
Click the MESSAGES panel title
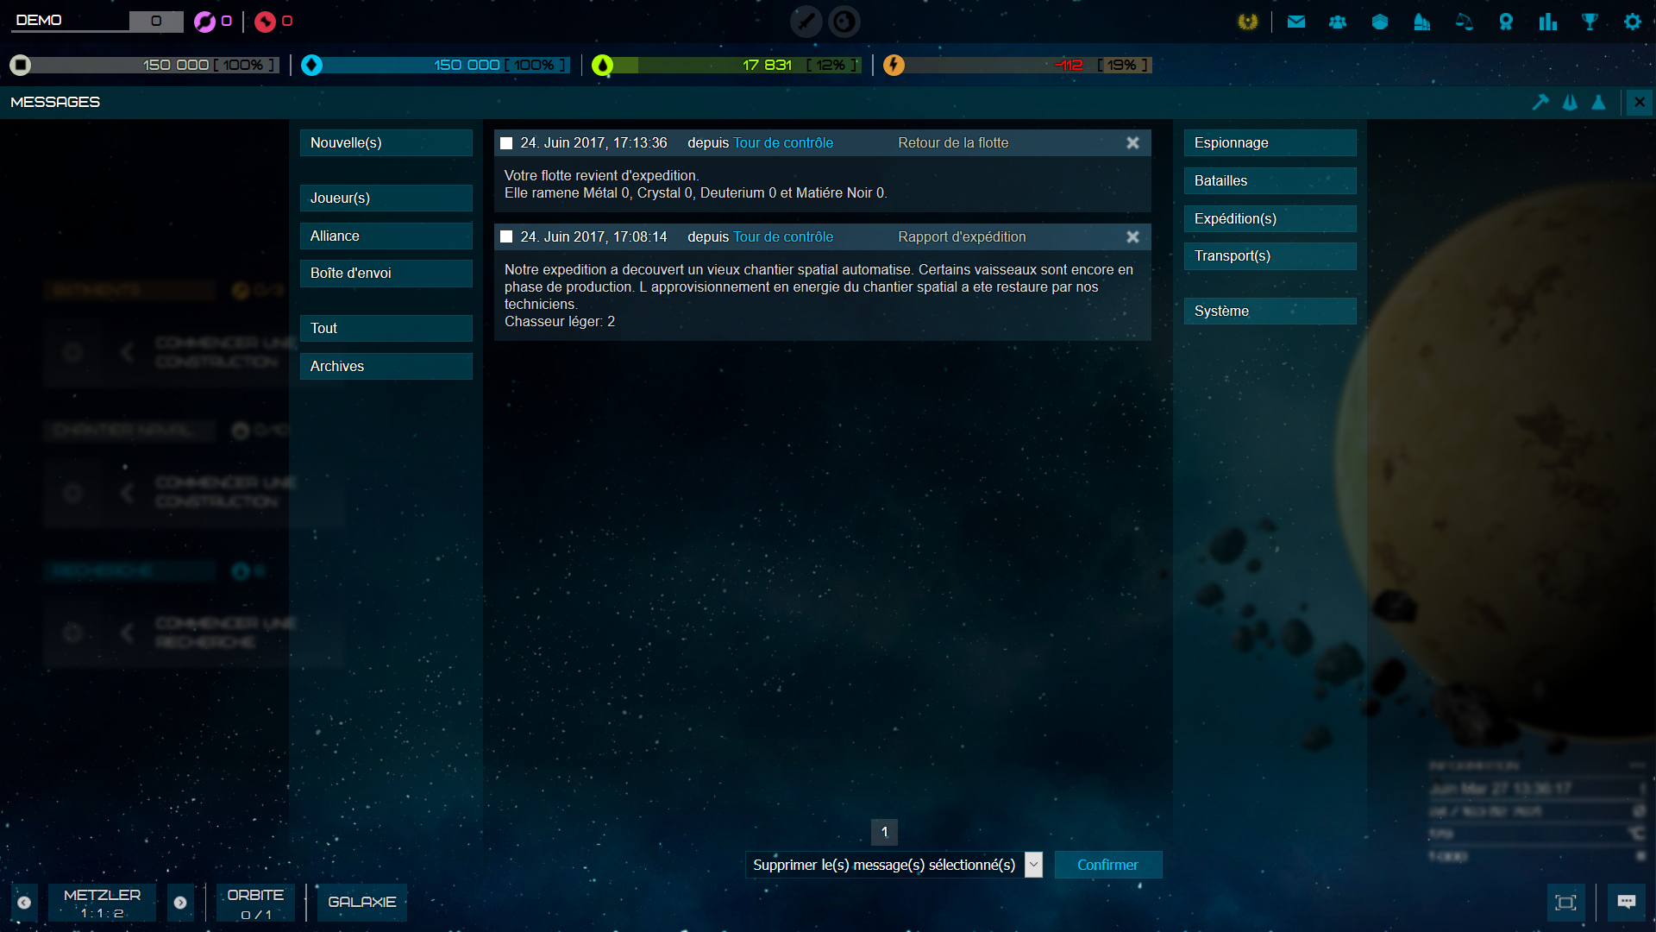point(55,102)
